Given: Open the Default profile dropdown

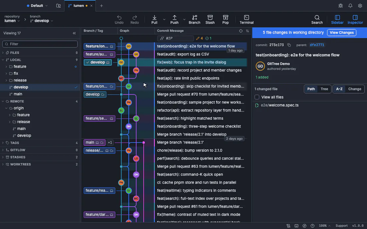Looking at the screenshot, I should [37, 6].
